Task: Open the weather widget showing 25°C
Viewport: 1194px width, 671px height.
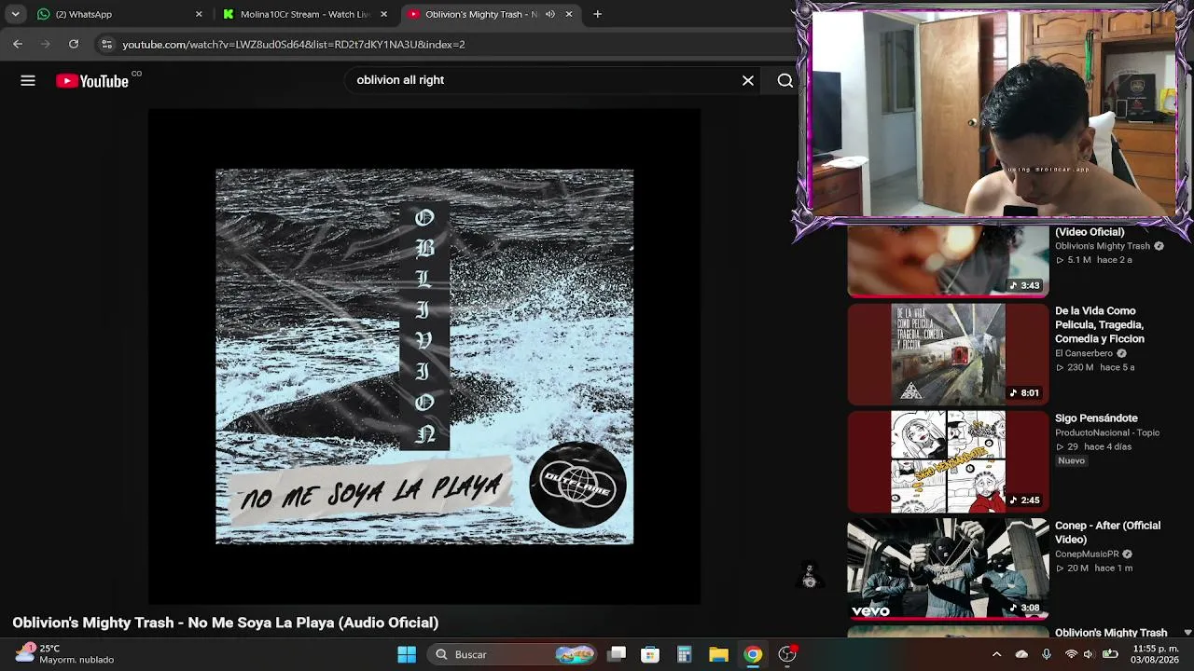Action: pos(64,654)
